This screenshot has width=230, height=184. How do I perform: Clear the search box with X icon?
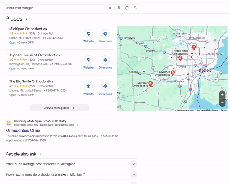click(x=110, y=8)
